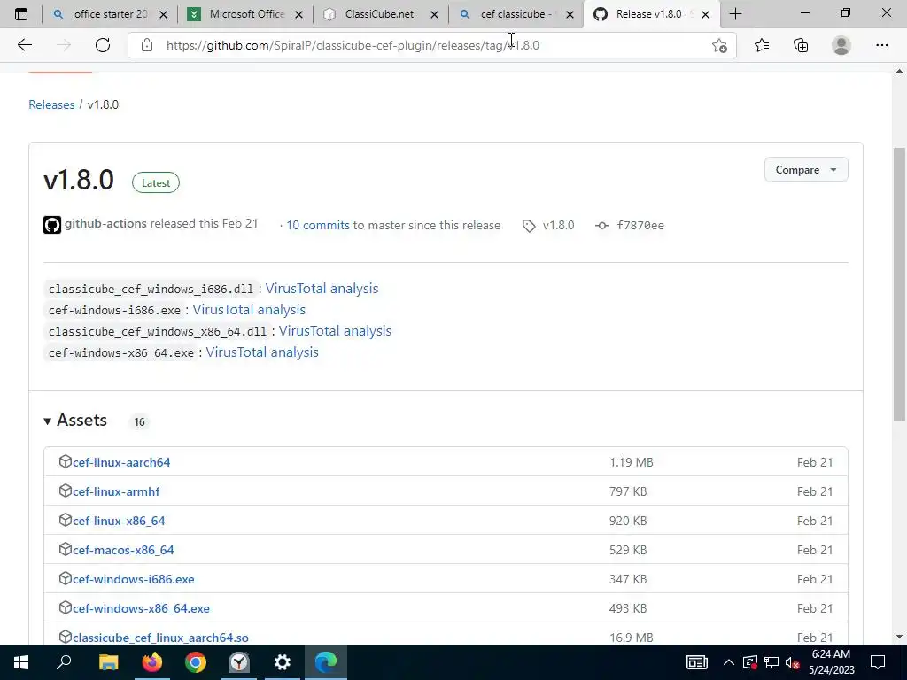Open the '10 commits' link

(x=318, y=226)
